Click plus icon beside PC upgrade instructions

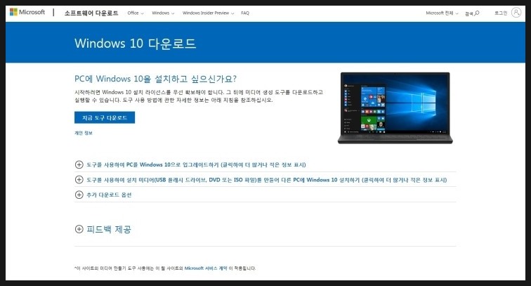click(x=79, y=164)
